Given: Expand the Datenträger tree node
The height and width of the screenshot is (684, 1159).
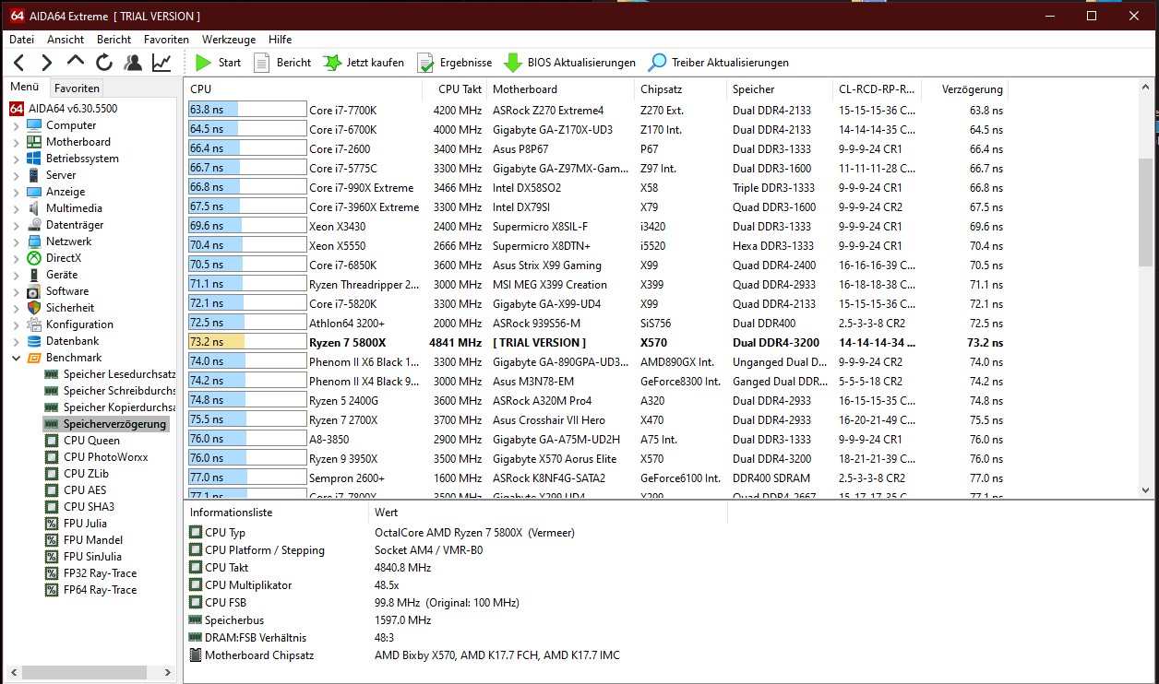Looking at the screenshot, I should (x=16, y=225).
